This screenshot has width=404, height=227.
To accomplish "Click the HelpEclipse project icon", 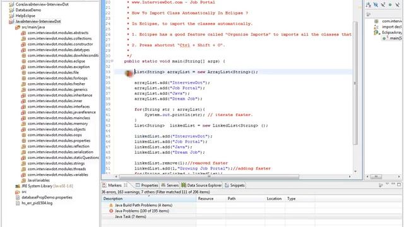I will pyautogui.click(x=11, y=16).
